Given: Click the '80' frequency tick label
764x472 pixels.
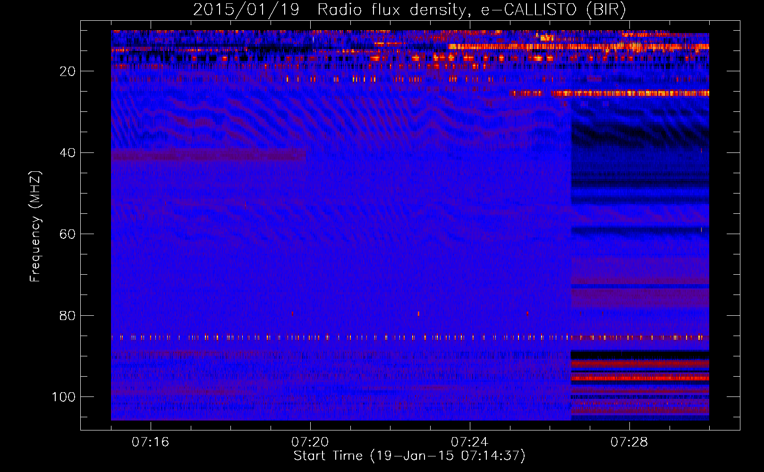Looking at the screenshot, I should [x=68, y=316].
